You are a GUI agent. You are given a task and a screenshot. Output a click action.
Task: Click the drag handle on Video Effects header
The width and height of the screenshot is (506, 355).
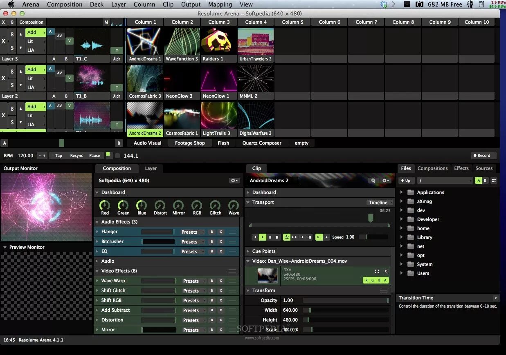coord(232,271)
